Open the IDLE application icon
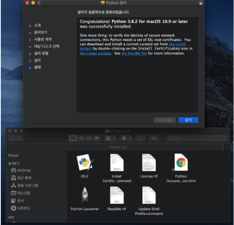 tap(85, 163)
